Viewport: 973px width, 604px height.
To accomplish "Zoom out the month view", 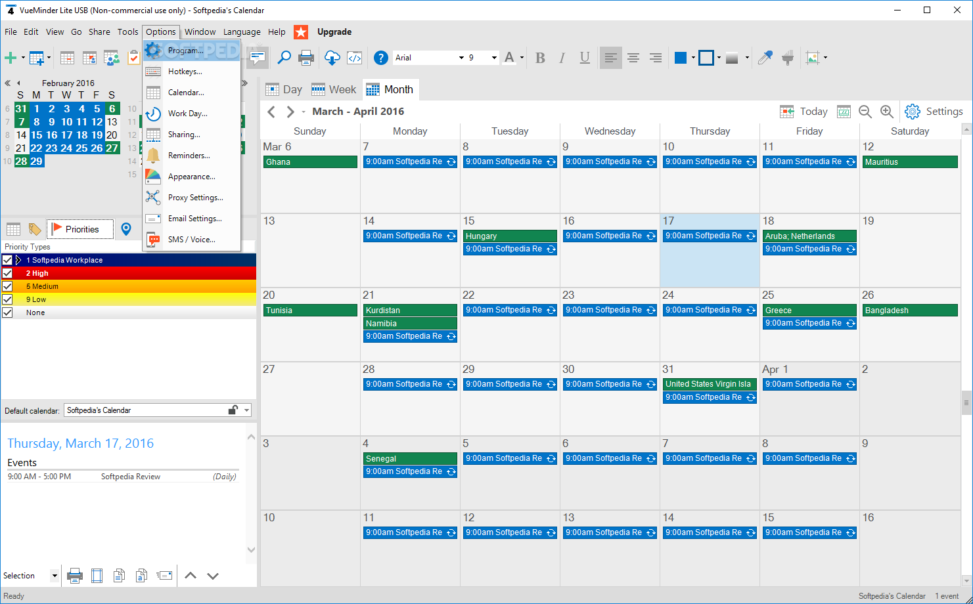I will (x=865, y=112).
